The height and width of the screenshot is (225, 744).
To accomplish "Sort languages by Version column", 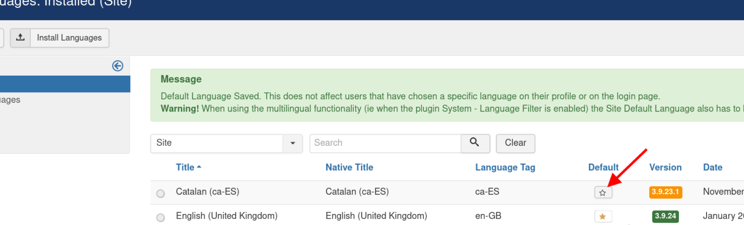I will pos(665,167).
